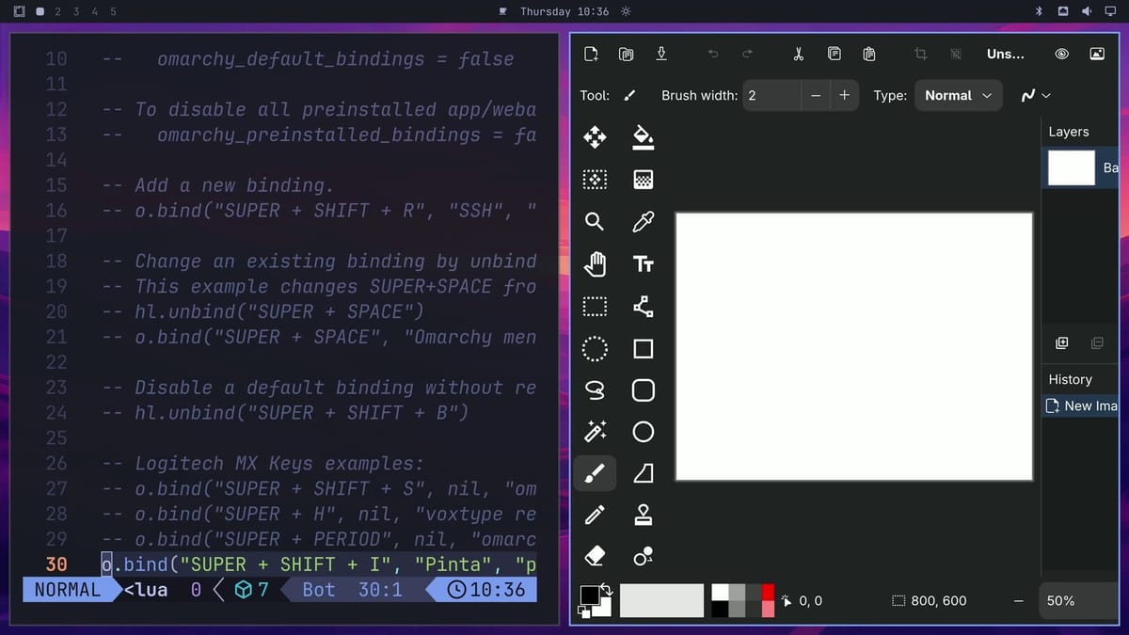
Task: Click the Paste clipboard icon
Action: tap(869, 54)
